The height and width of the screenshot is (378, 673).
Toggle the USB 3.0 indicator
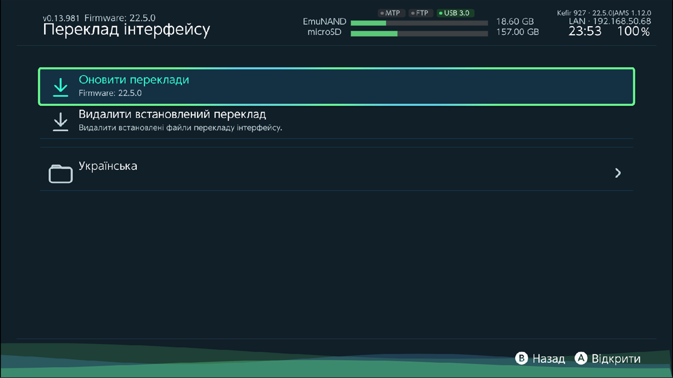pos(455,13)
